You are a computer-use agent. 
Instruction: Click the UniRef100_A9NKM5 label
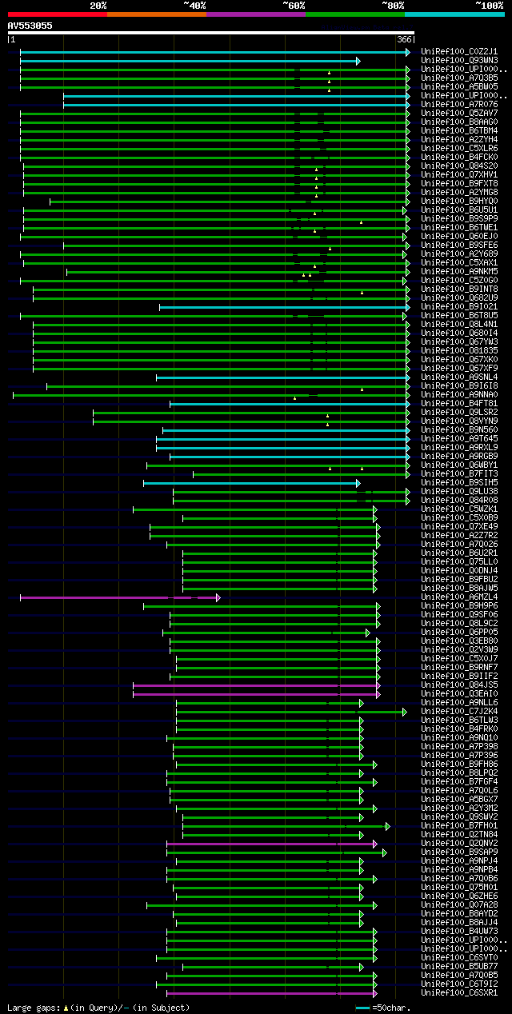click(x=459, y=272)
